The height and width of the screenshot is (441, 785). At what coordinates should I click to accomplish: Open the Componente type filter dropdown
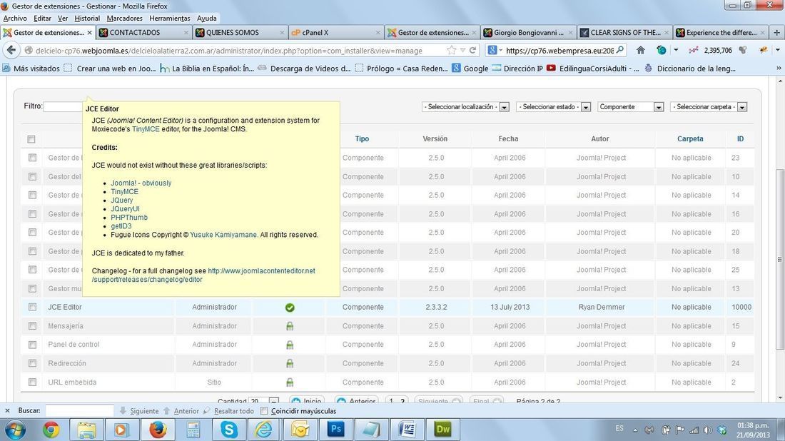point(631,106)
